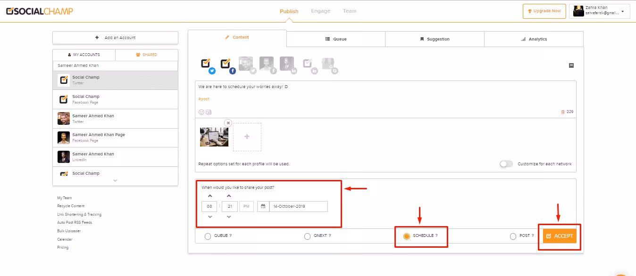Screen dimensions: 636x276
Task: Select the greyed Social Champ LinkedIn page avatar
Action: (x=308, y=64)
